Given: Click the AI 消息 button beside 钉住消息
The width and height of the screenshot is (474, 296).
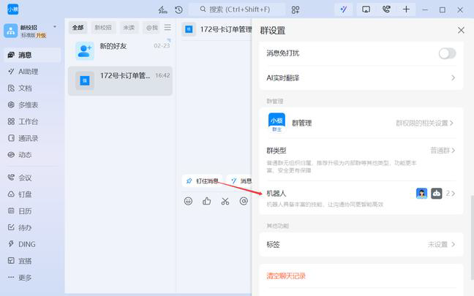Looking at the screenshot, I should point(241,181).
